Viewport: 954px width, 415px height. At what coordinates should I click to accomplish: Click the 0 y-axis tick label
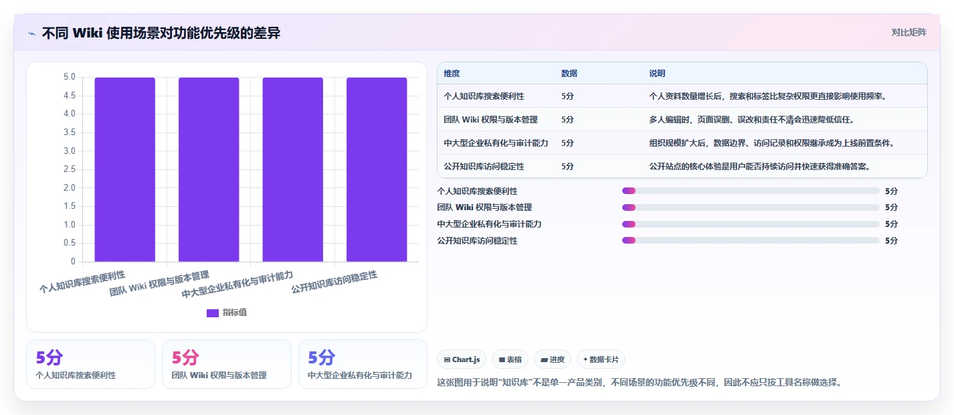[73, 262]
